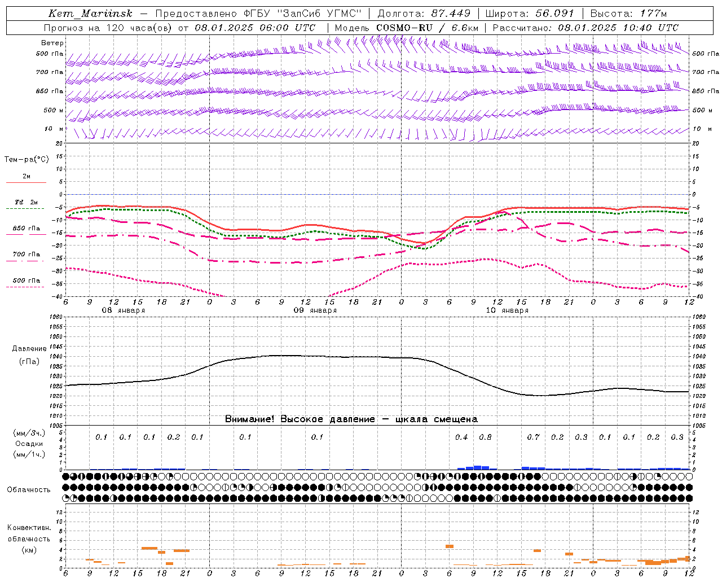Click the 'Конвективн.' convective cloud label
The image size is (722, 578).
[x=29, y=528]
